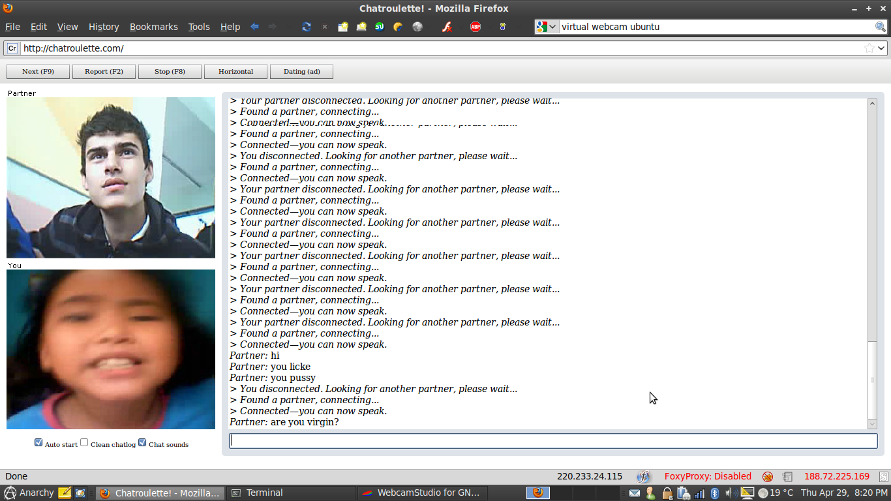Open the Adblock Plus ABP icon

476,27
